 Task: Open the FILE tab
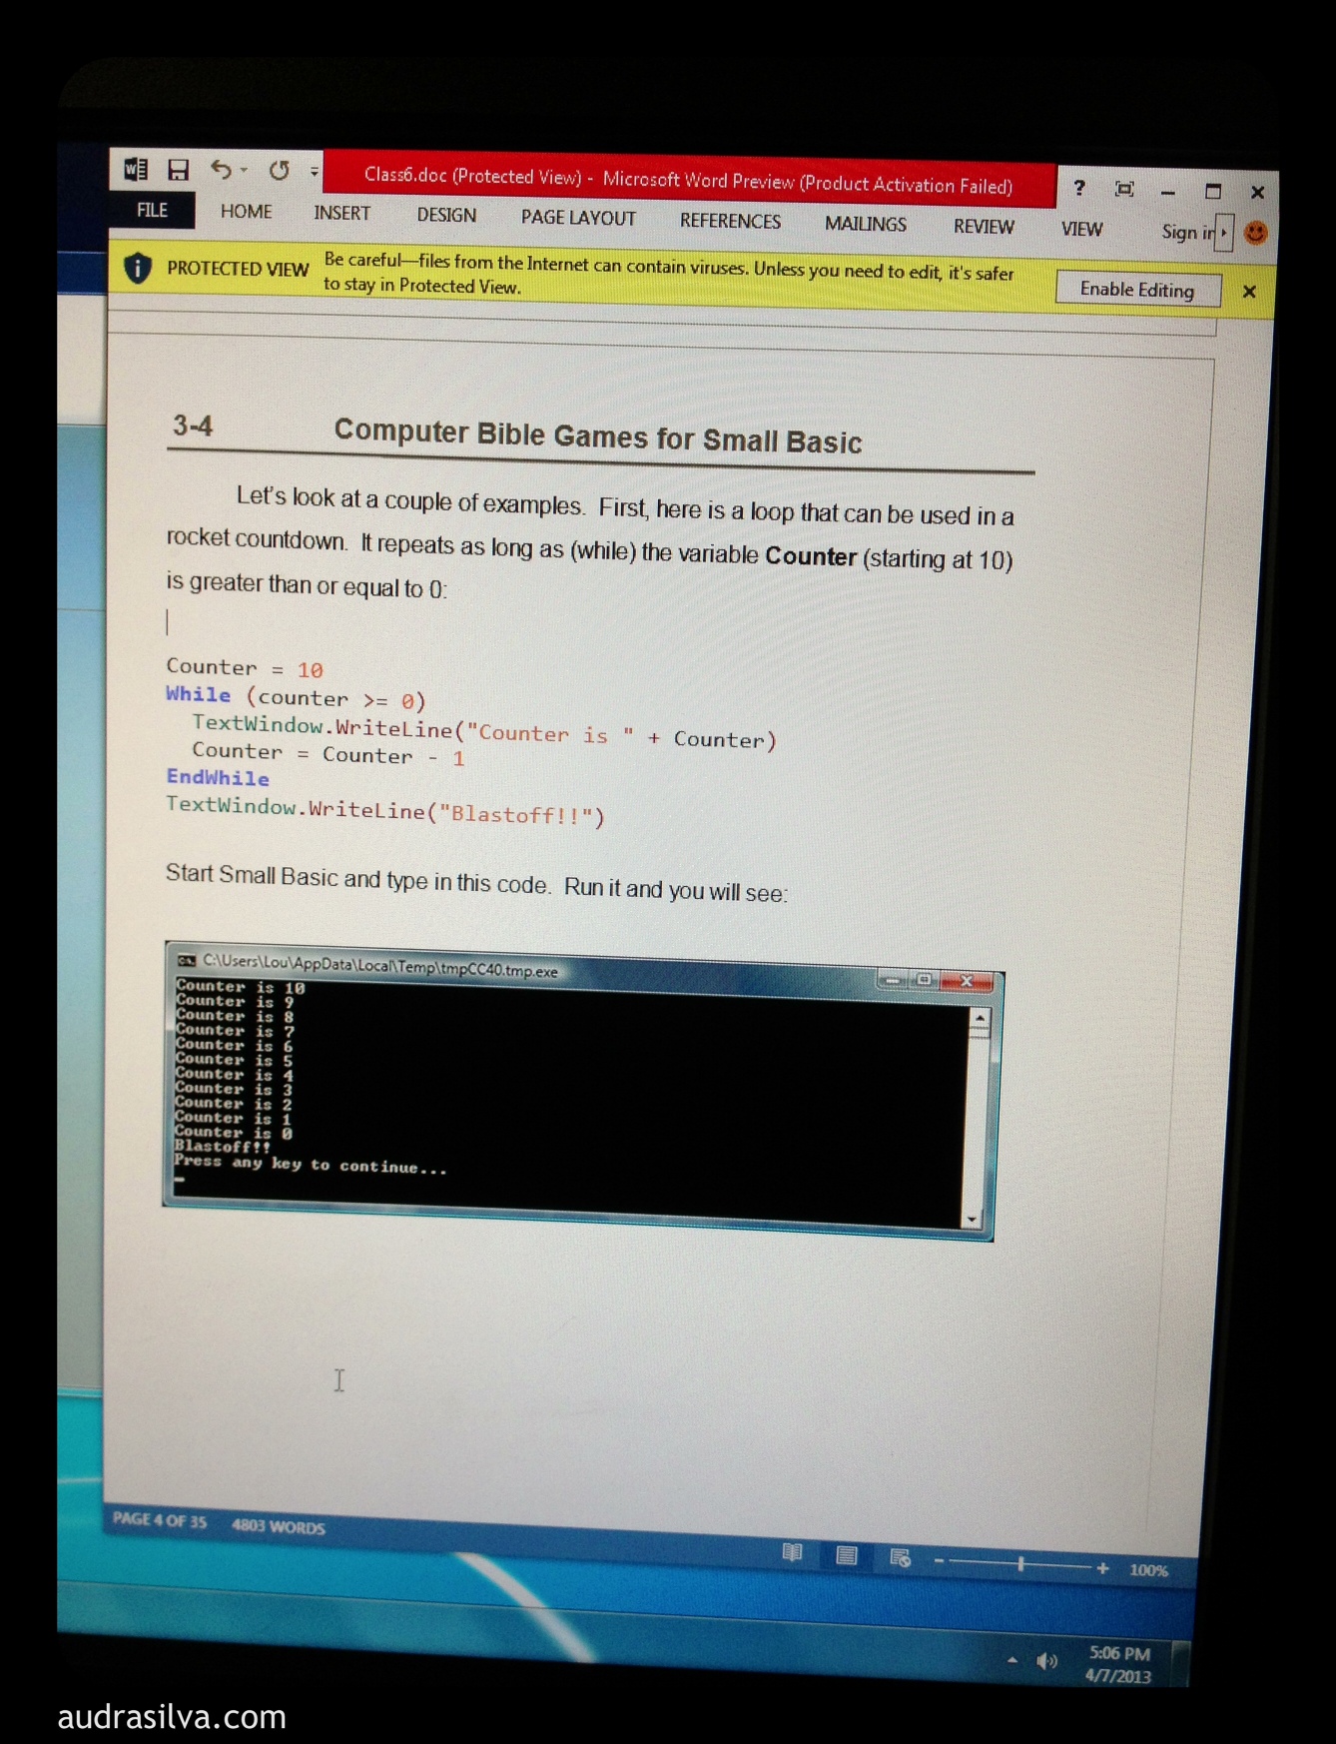coord(152,210)
